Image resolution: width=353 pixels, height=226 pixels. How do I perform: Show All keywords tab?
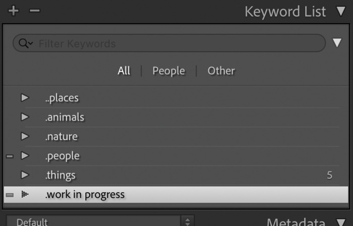tap(124, 71)
